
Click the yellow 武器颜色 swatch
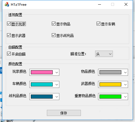(110, 84)
